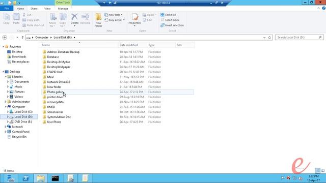This screenshot has width=326, height=183.
Task: Click Copy path command
Action: [31, 20]
